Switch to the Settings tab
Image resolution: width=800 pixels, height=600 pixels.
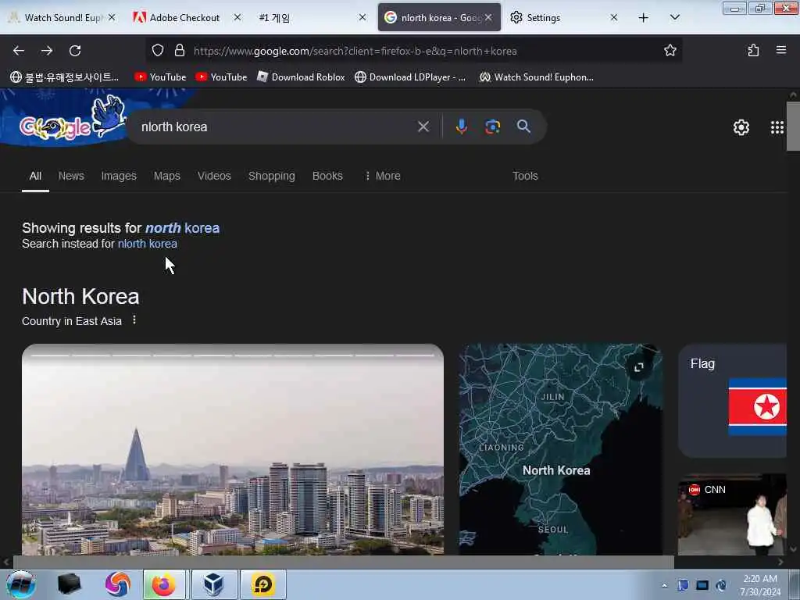(563, 18)
